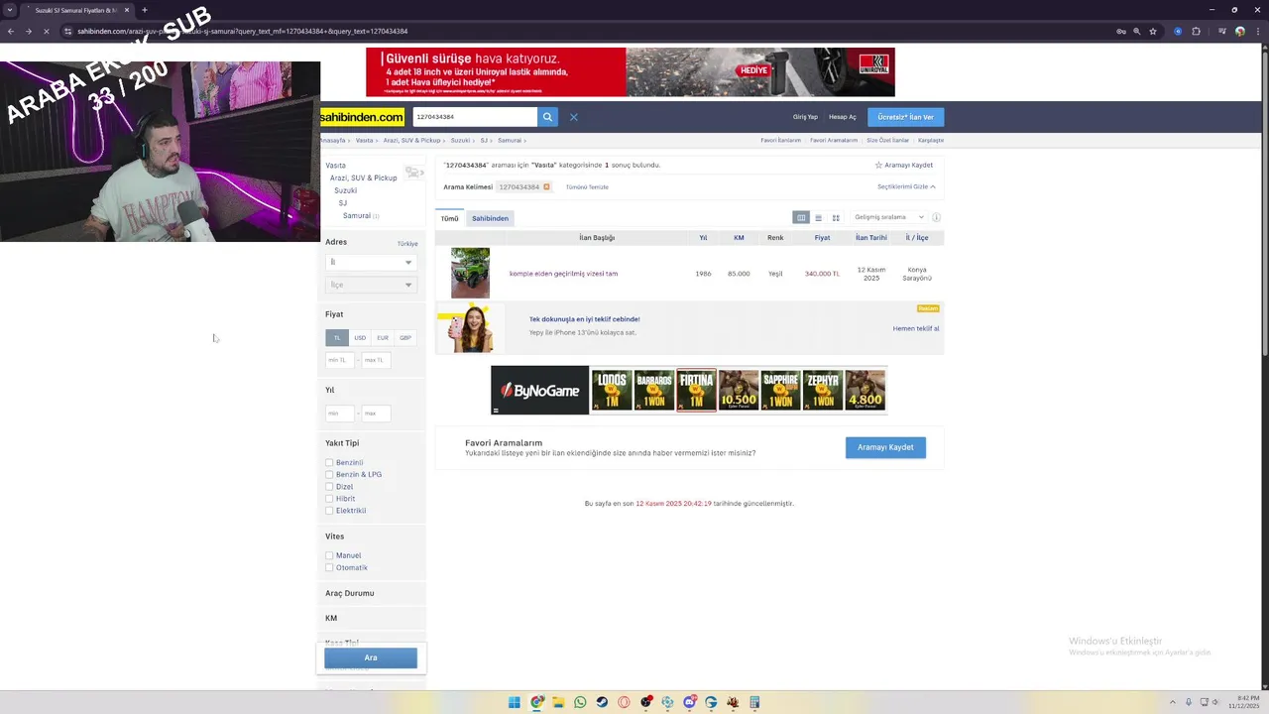Image resolution: width=1269 pixels, height=714 pixels.
Task: Select TL currency toggle
Action: point(337,338)
